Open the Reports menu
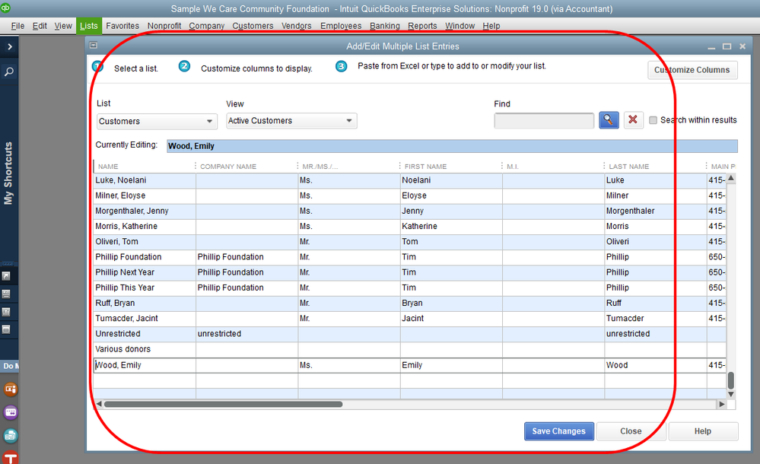The image size is (760, 464). point(422,26)
